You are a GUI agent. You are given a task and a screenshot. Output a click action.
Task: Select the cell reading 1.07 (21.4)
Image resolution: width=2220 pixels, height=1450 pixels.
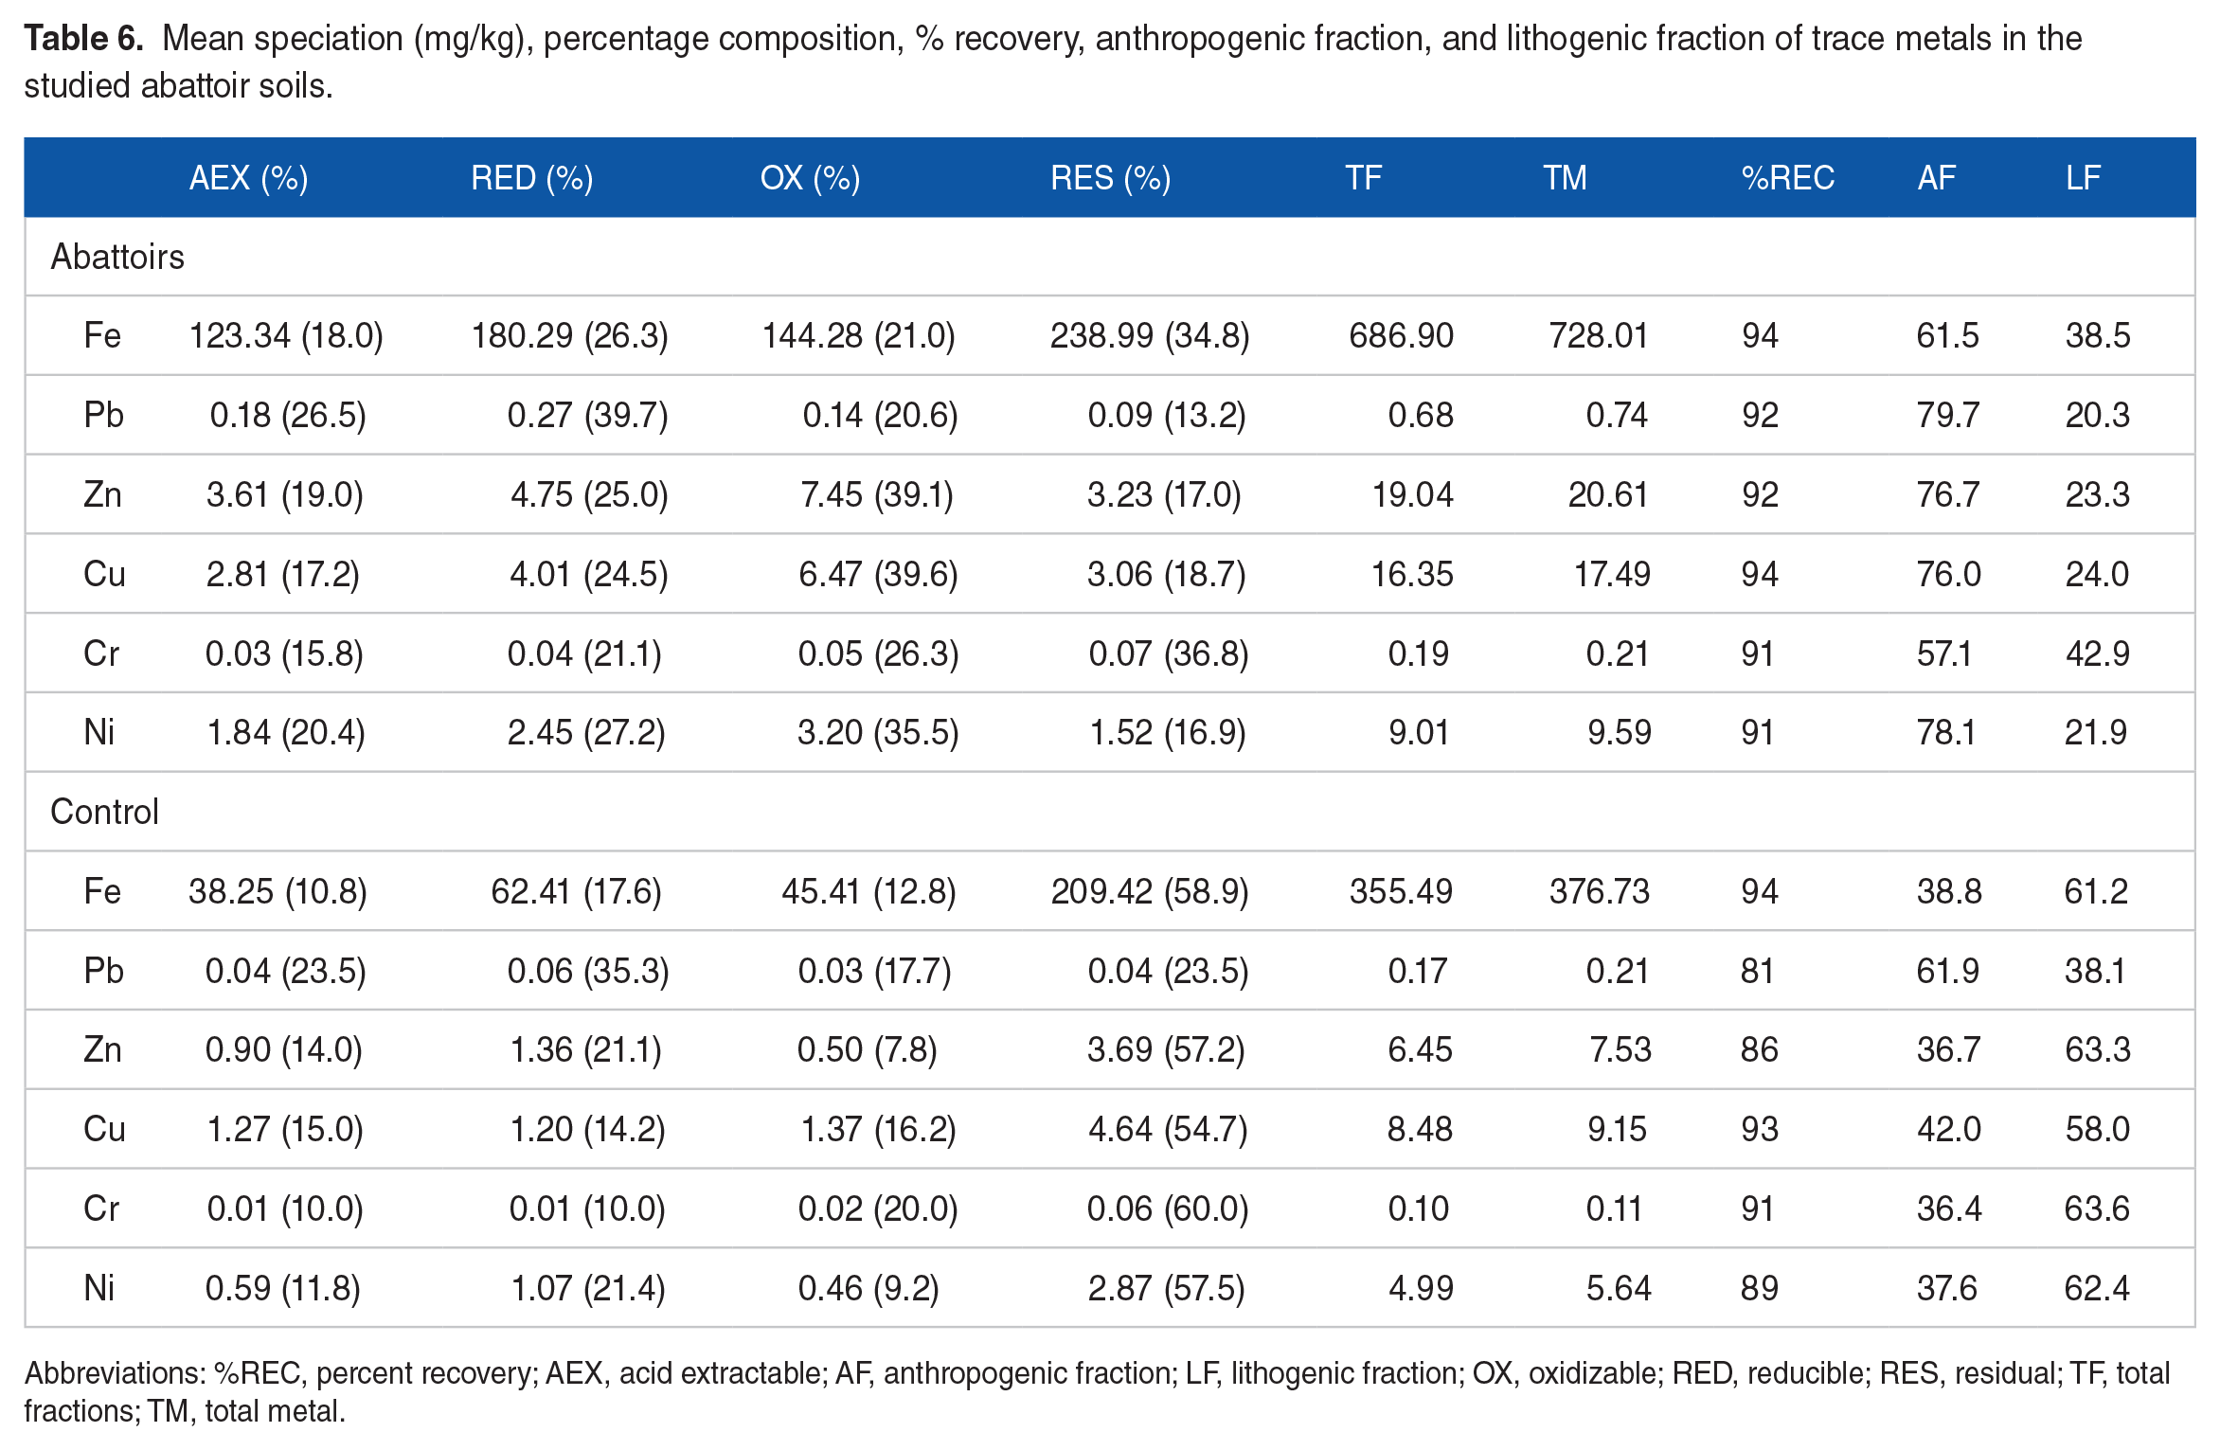[x=587, y=1288]
